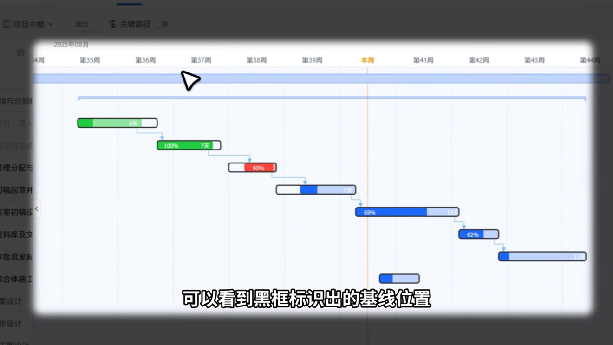Select the 第36周 week header

[145, 60]
